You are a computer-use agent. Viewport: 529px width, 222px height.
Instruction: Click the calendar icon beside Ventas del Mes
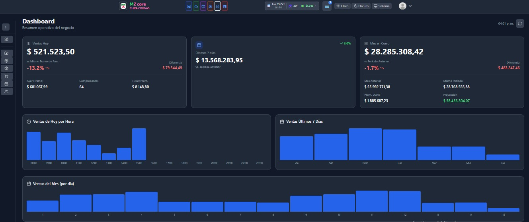click(29, 184)
